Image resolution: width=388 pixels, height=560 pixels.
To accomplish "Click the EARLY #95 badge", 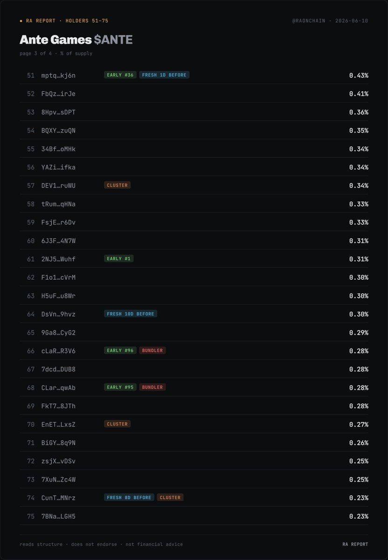I will [120, 387].
